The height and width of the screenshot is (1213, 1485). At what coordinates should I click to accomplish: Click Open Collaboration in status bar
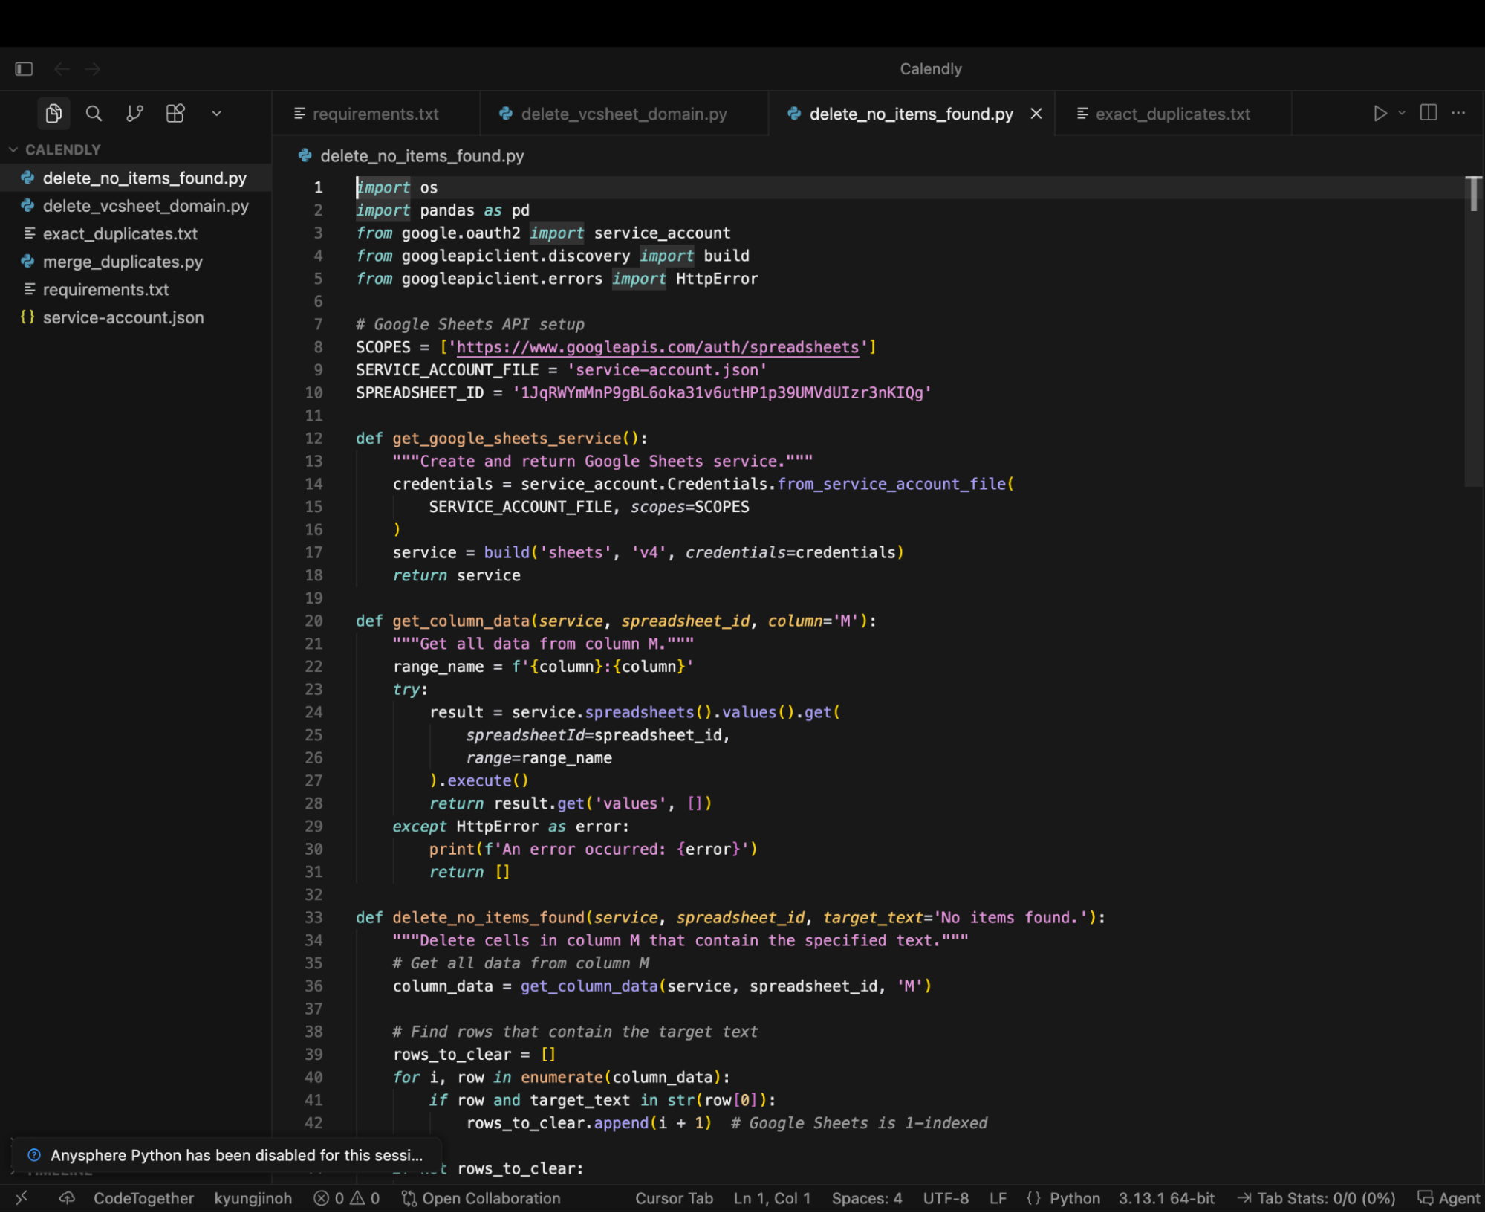(481, 1198)
